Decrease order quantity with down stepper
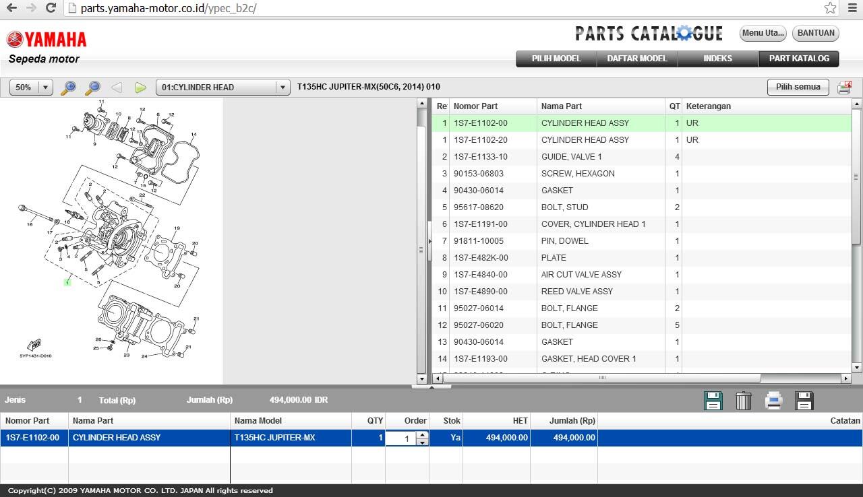The width and height of the screenshot is (863, 497). pos(423,442)
